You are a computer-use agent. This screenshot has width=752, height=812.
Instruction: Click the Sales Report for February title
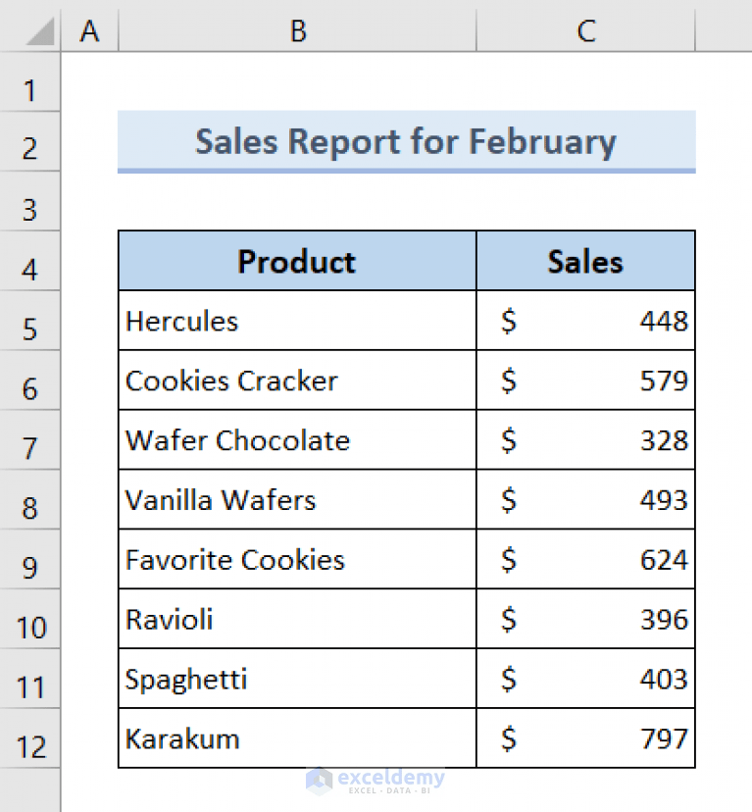coord(406,141)
